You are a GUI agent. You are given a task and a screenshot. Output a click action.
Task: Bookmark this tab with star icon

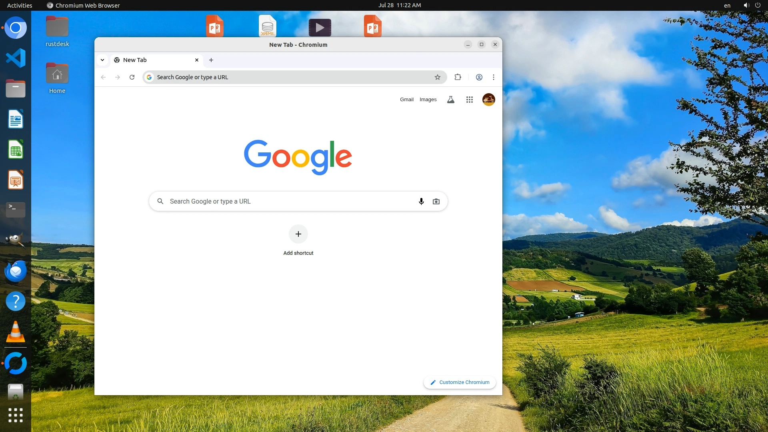(438, 77)
